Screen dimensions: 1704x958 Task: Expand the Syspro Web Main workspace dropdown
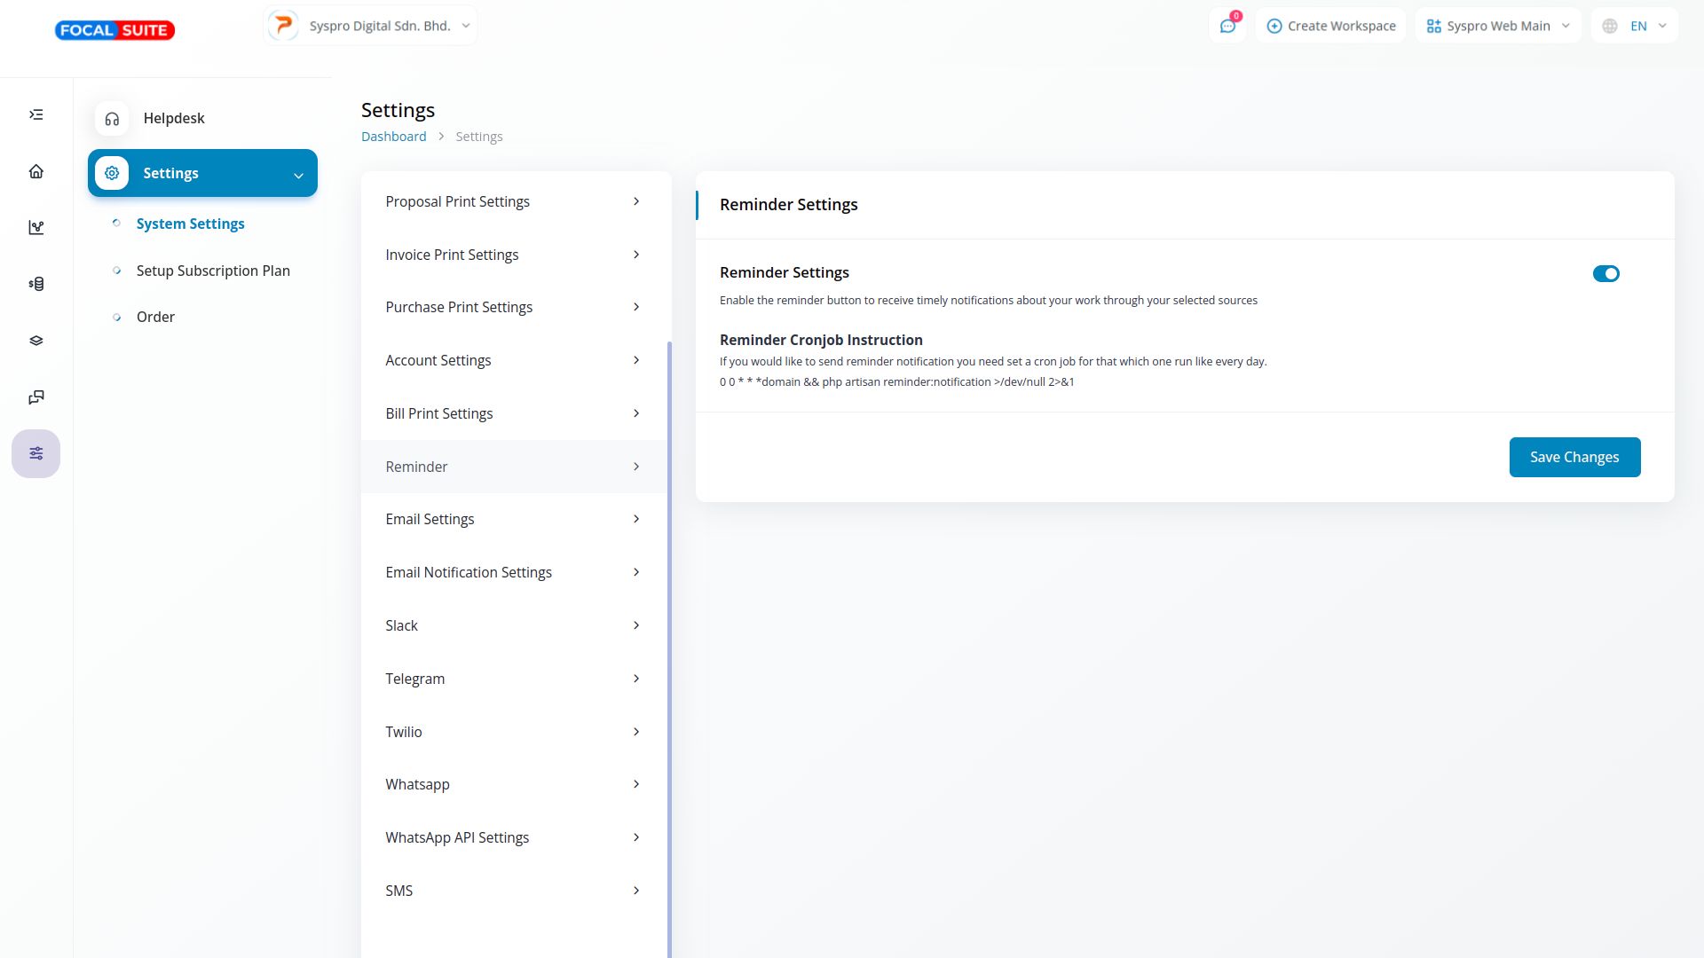point(1498,26)
